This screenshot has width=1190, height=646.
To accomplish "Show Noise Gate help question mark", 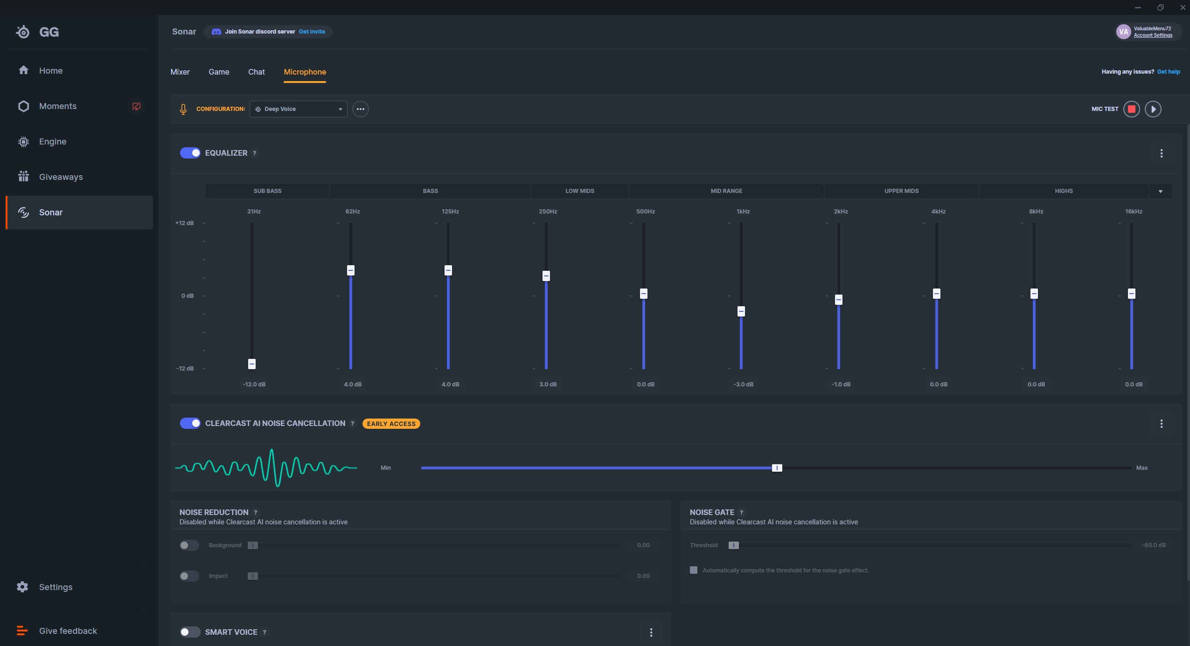I will tap(741, 513).
